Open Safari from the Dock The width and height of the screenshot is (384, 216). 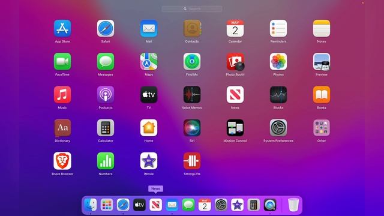[123, 205]
